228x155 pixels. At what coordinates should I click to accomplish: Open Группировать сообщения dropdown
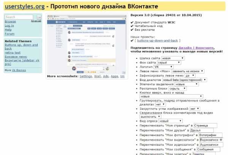(160, 104)
